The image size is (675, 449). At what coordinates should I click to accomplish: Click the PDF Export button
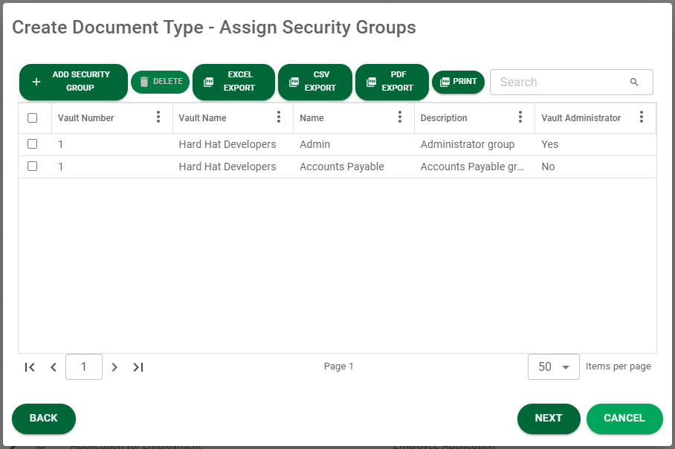pos(392,82)
